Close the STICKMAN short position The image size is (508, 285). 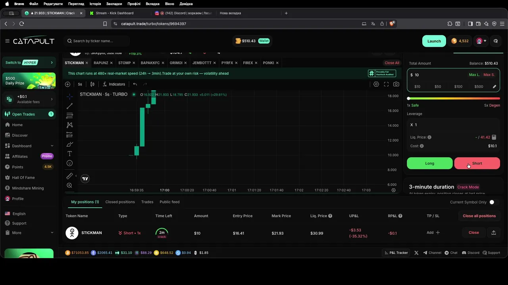point(473,233)
